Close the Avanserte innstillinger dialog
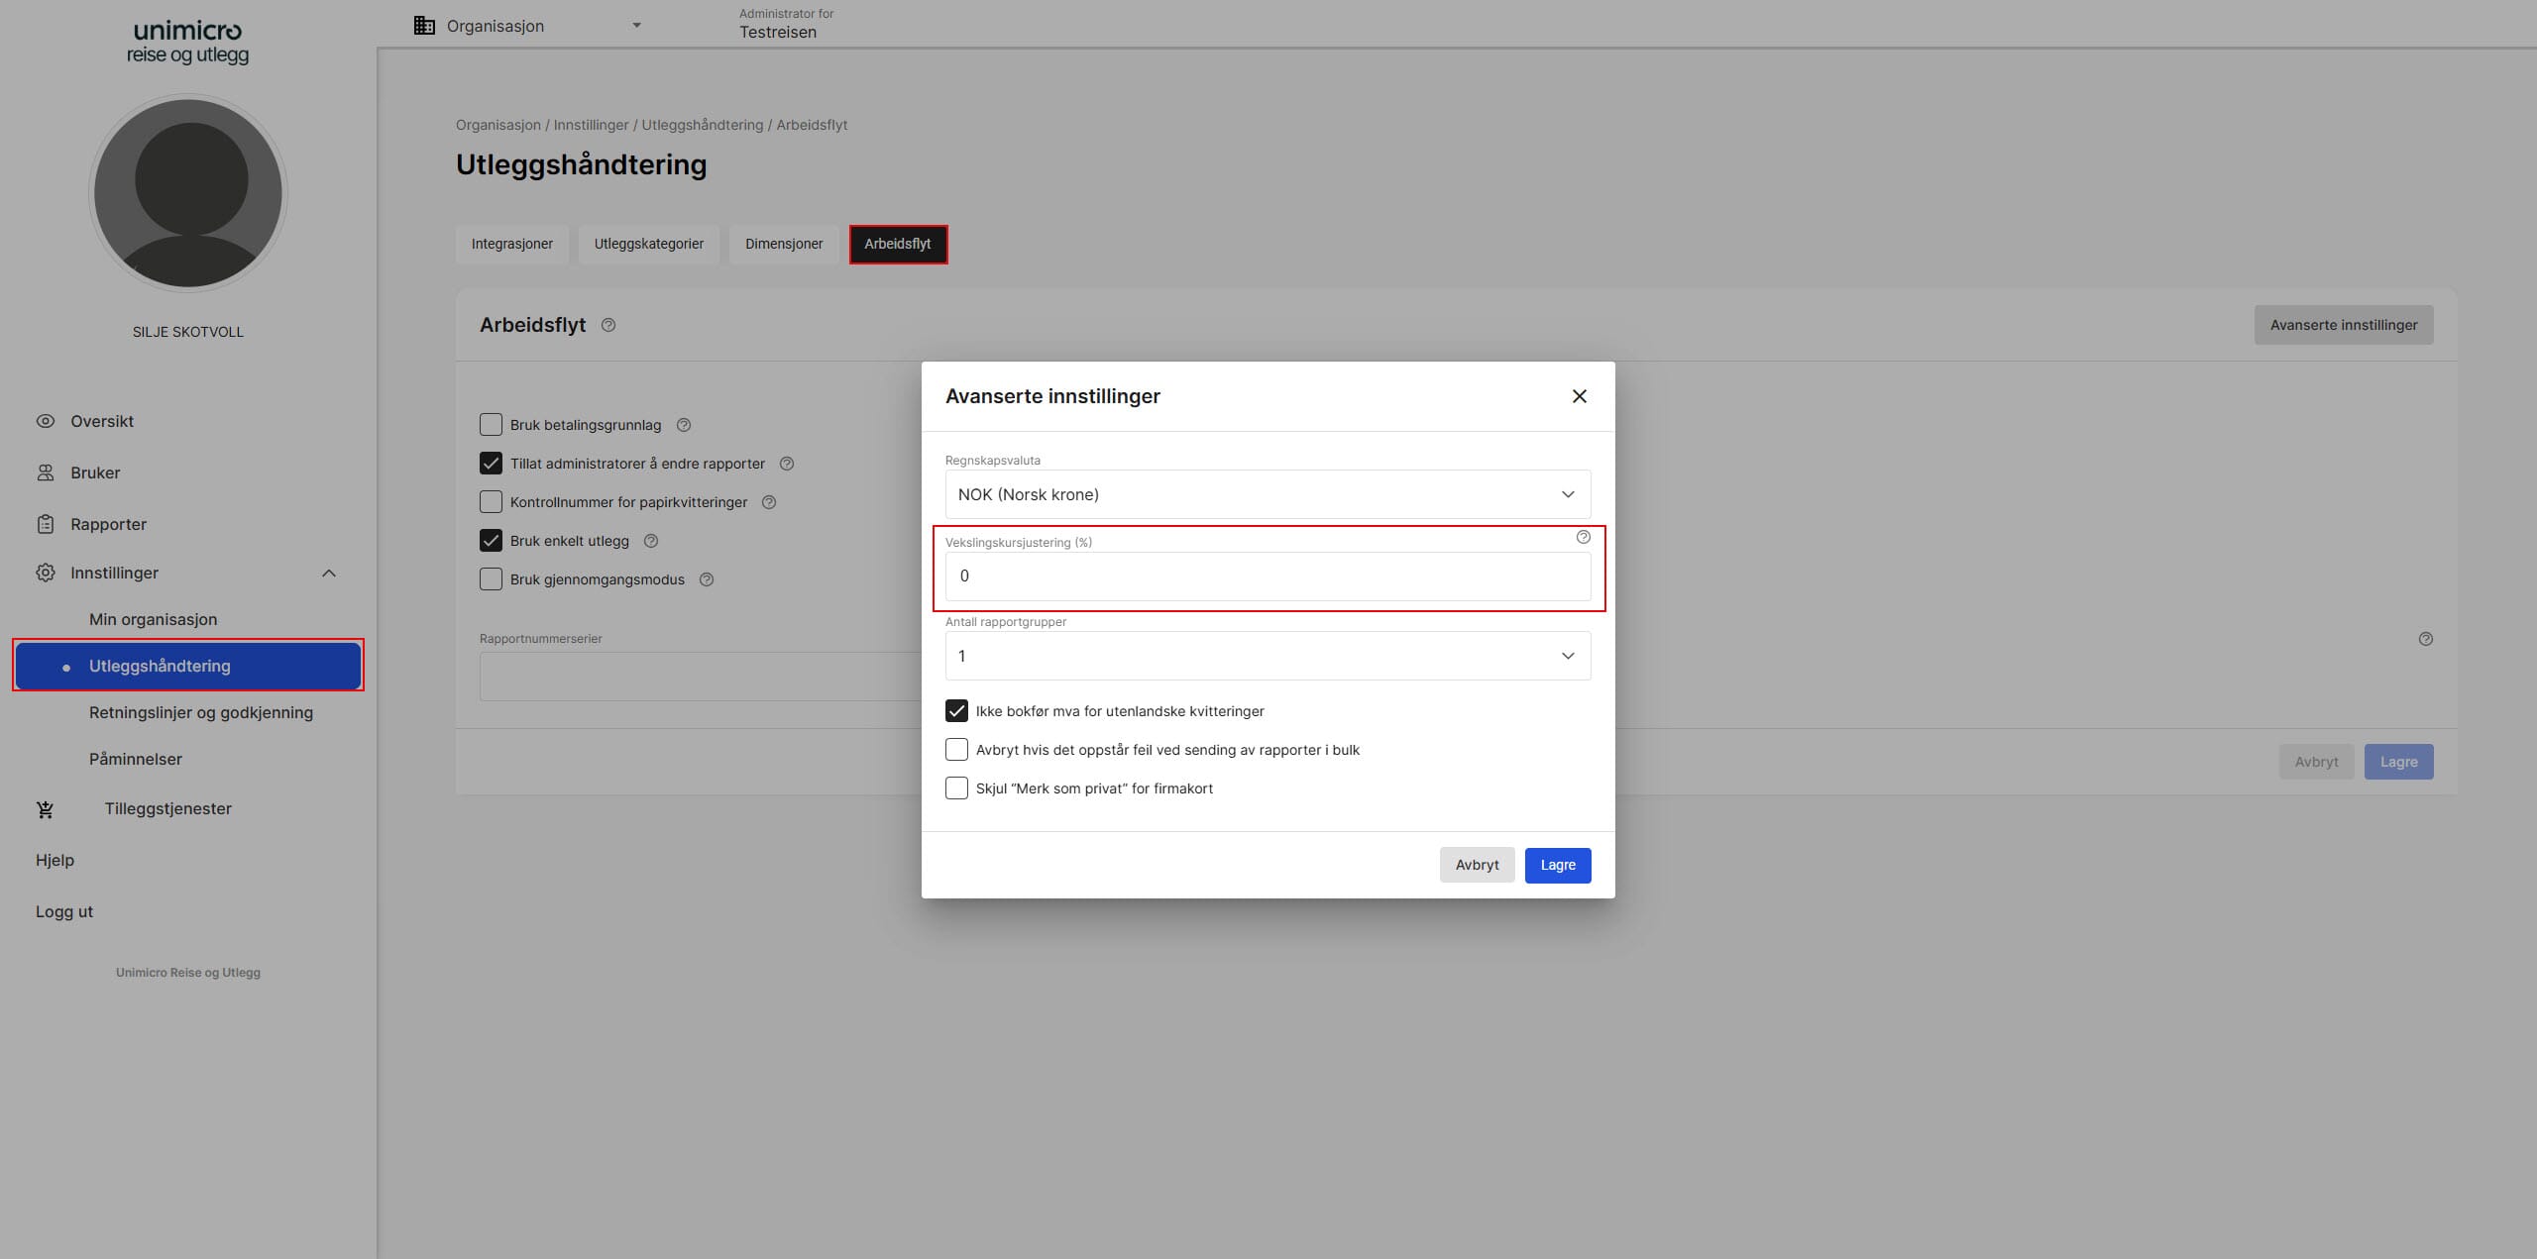This screenshot has width=2537, height=1259. [x=1579, y=396]
